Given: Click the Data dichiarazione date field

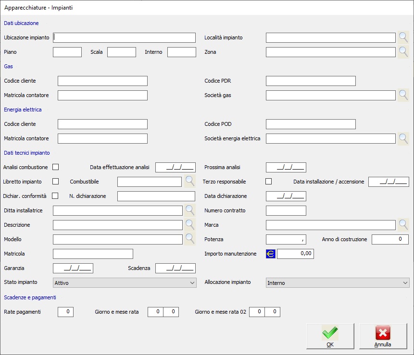Looking at the screenshot, I should (x=286, y=196).
